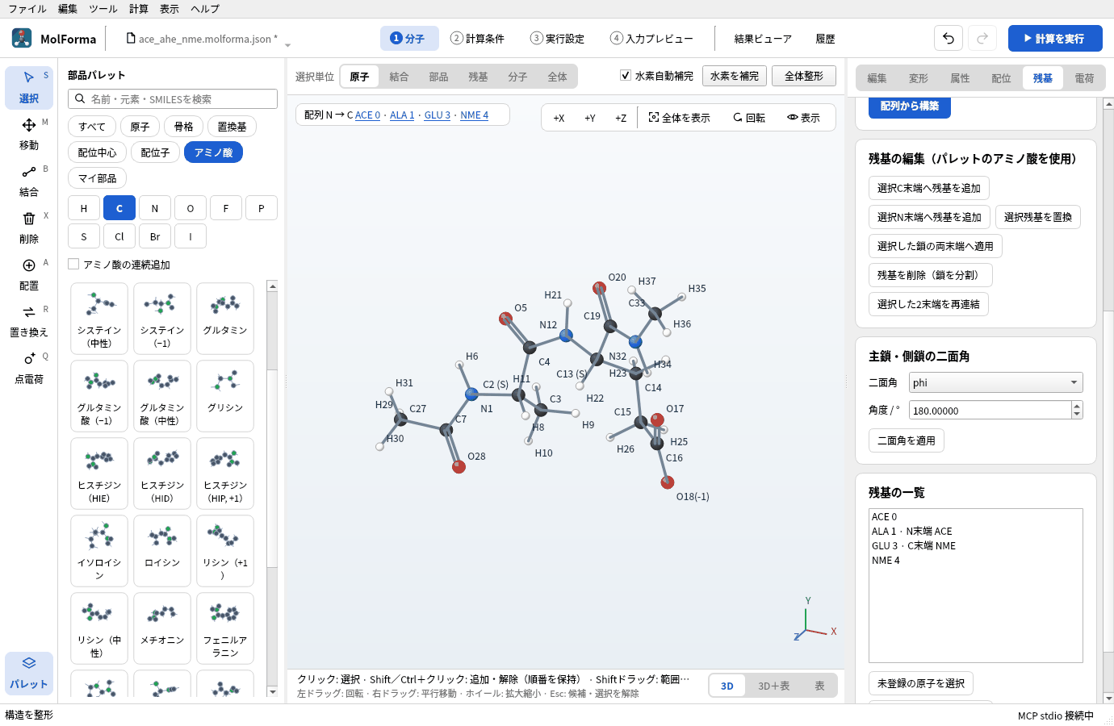Click the undo arrow icon

[x=949, y=38]
